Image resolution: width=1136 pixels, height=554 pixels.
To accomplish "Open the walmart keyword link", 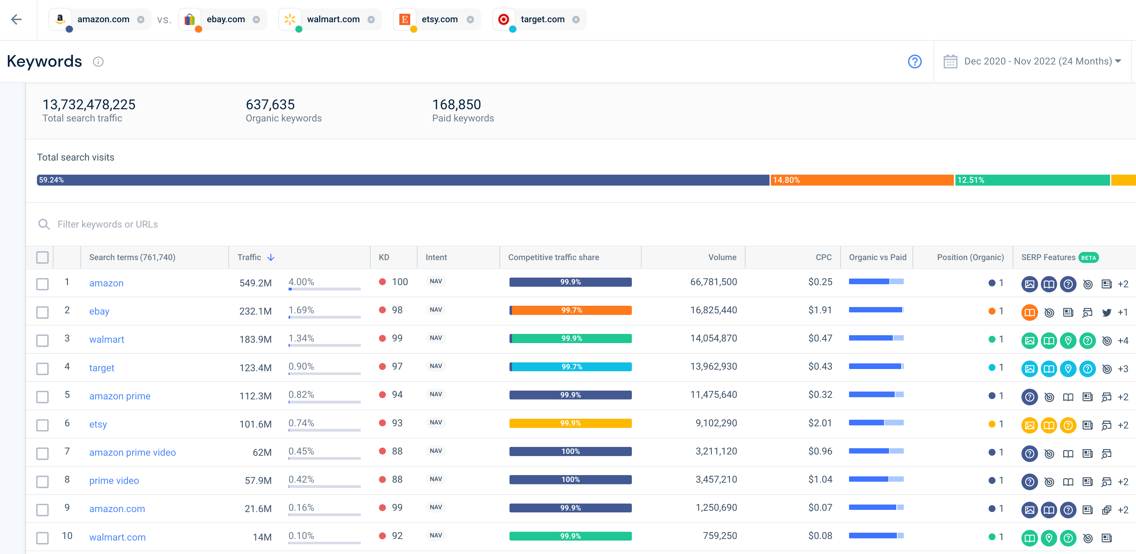I will [x=107, y=339].
